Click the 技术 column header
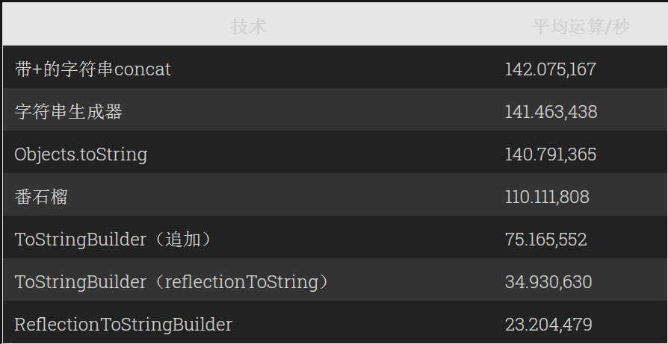The height and width of the screenshot is (344, 668). pyautogui.click(x=248, y=27)
